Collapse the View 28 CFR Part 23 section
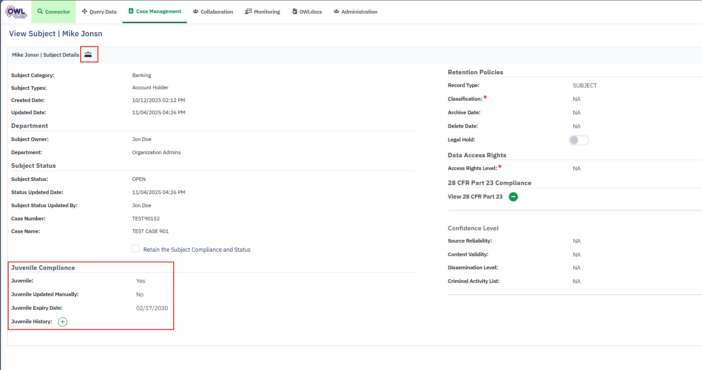 [513, 197]
